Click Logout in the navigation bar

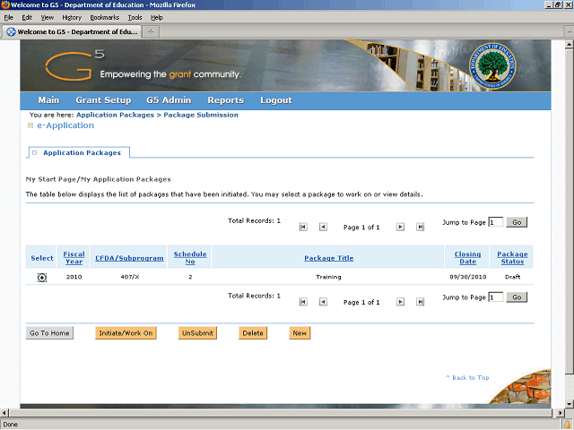(x=276, y=100)
